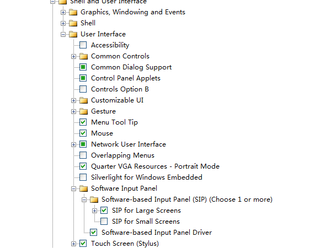The height and width of the screenshot is (248, 331).
Task: Click the Gesture folder icon
Action: (x=83, y=111)
